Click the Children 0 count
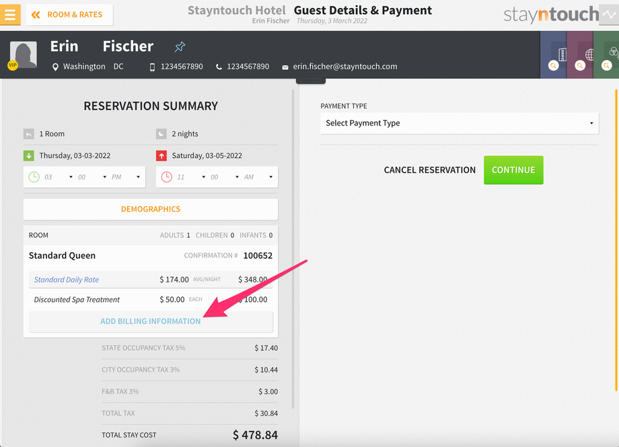This screenshot has height=447, width=619. 215,235
